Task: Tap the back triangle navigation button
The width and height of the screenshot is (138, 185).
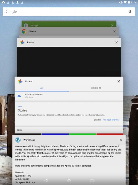Action: (x=46, y=181)
